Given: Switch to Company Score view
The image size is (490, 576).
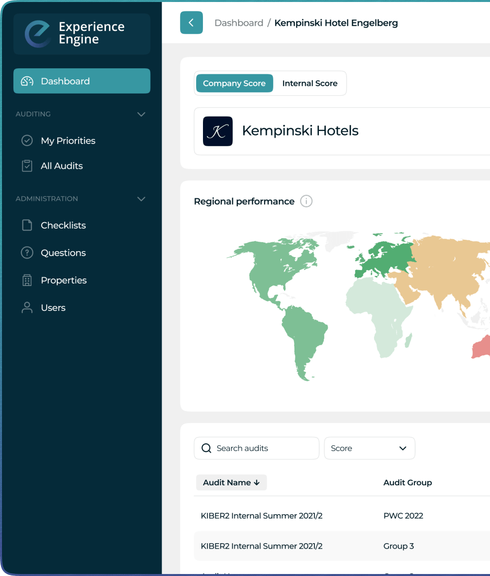Looking at the screenshot, I should tap(234, 83).
